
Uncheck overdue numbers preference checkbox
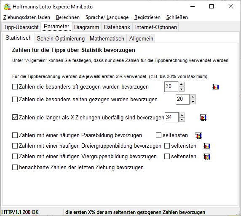(15, 117)
